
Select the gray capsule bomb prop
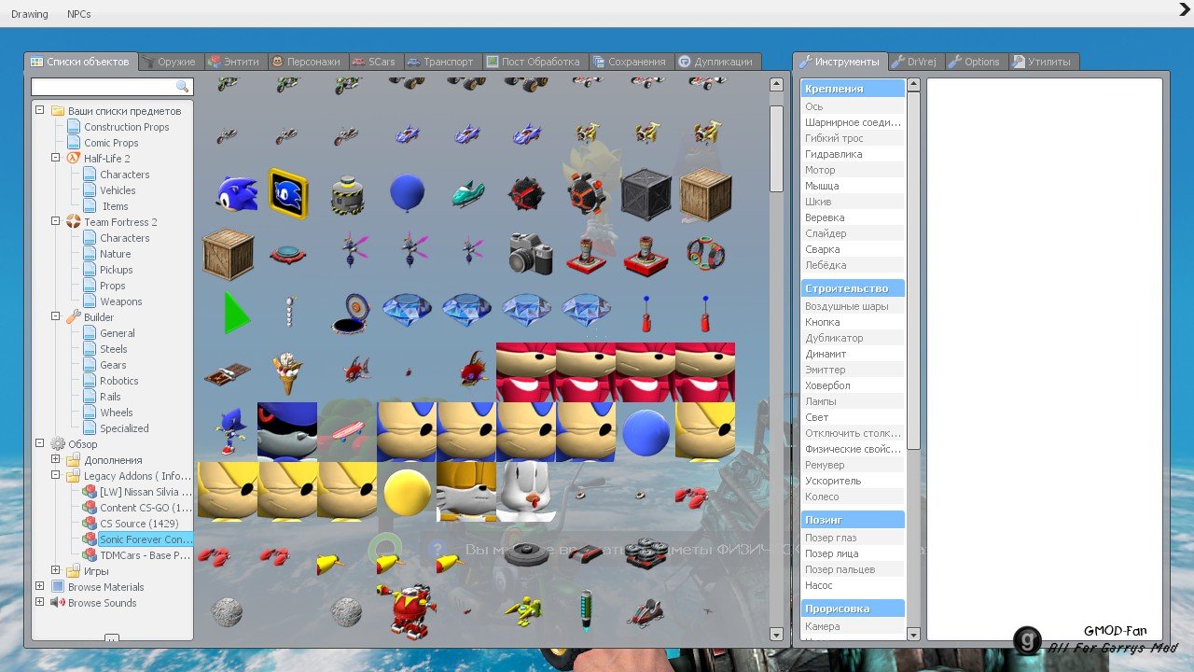347,195
